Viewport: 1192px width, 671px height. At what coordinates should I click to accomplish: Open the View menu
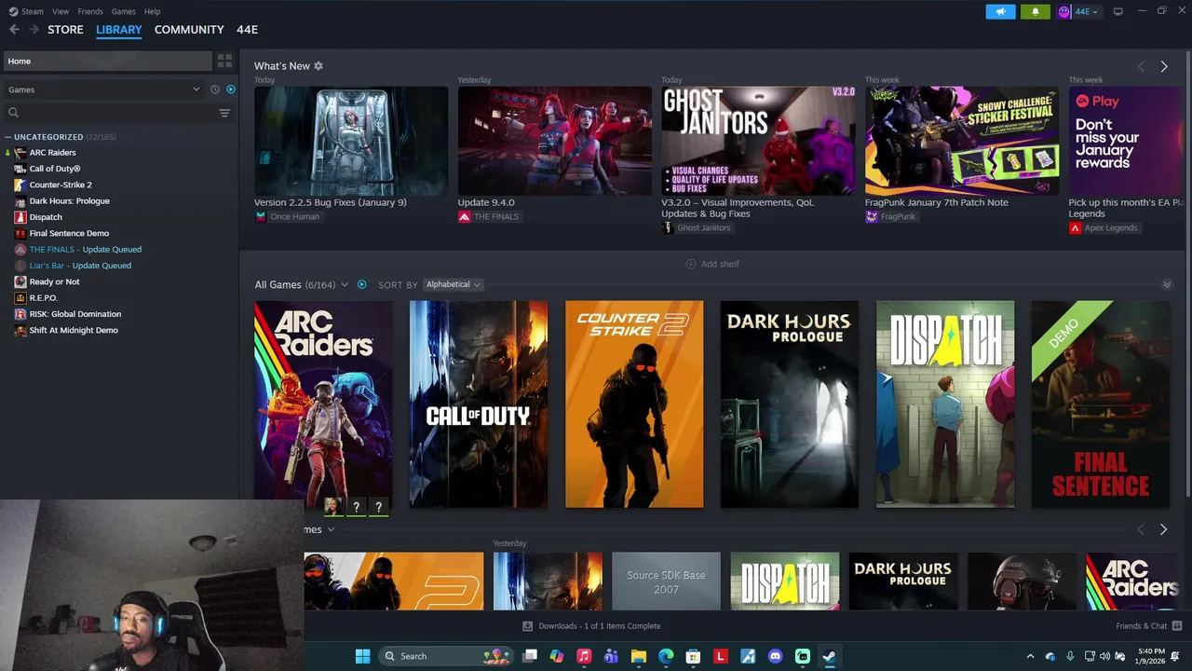61,11
